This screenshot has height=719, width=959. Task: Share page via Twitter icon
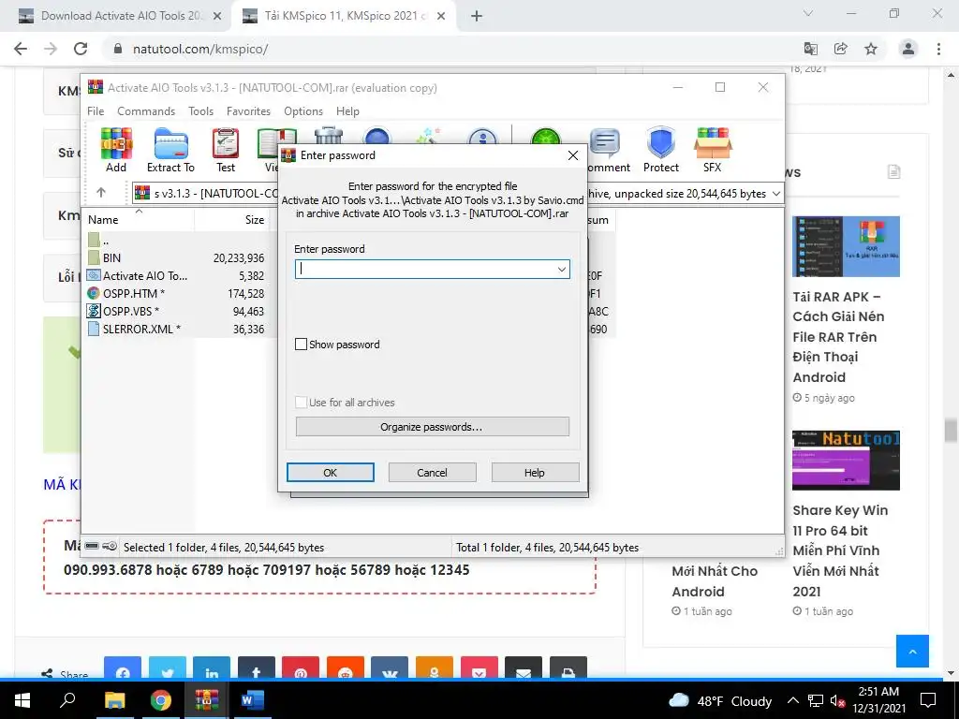pyautogui.click(x=167, y=668)
